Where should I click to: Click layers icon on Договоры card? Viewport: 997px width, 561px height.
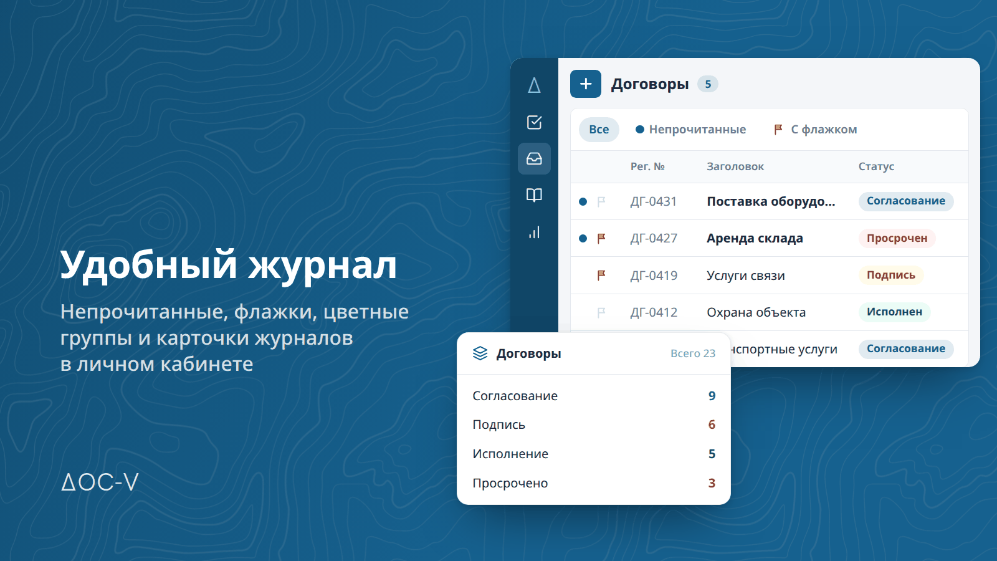(x=480, y=353)
